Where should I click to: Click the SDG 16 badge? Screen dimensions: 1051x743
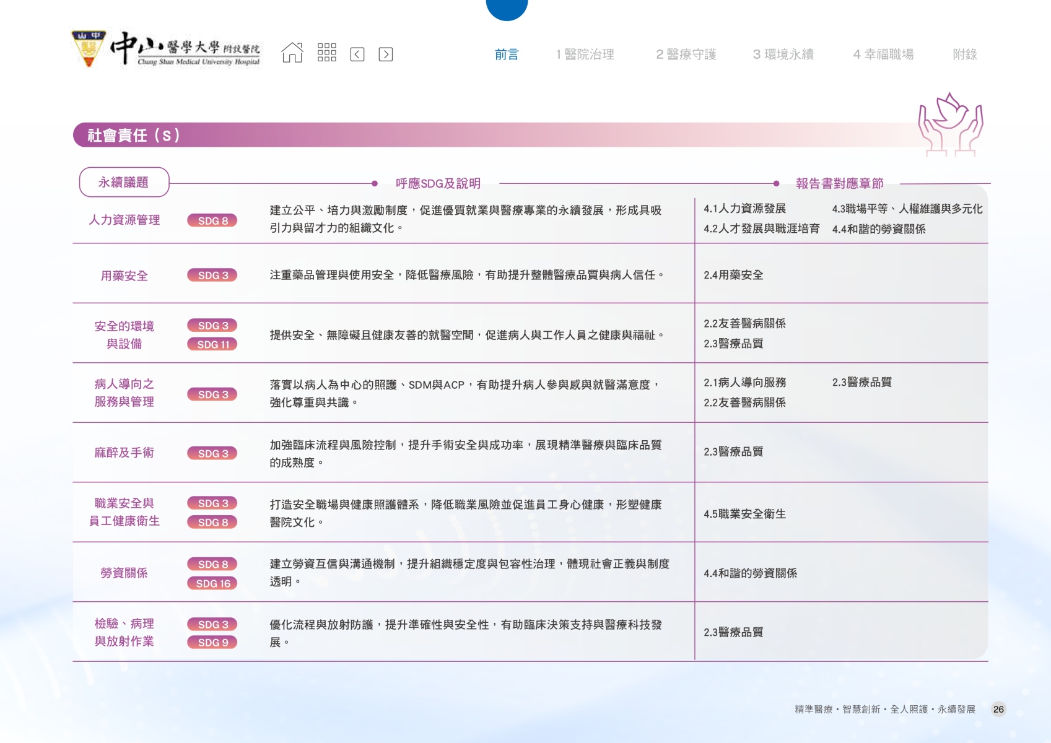pyautogui.click(x=212, y=583)
